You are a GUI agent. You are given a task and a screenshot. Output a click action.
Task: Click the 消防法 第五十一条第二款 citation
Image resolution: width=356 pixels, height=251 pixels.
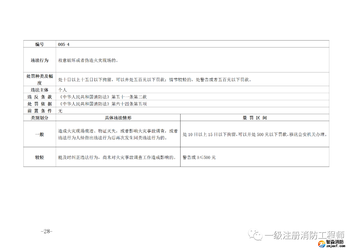click(x=102, y=97)
